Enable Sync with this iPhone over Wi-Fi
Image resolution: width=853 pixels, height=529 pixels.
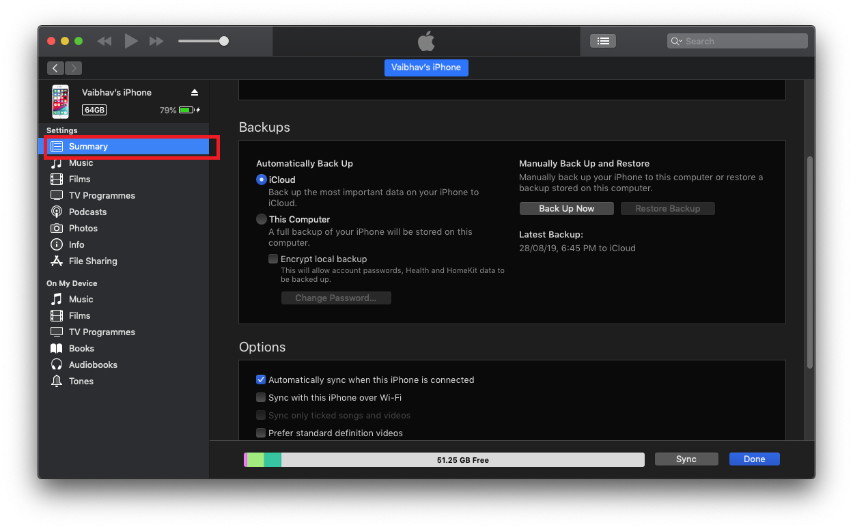[261, 397]
